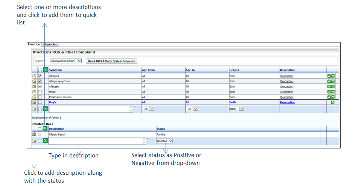This screenshot has width=359, height=186.
Task: Toggle the Allergen row checkbox
Action: tap(40, 86)
